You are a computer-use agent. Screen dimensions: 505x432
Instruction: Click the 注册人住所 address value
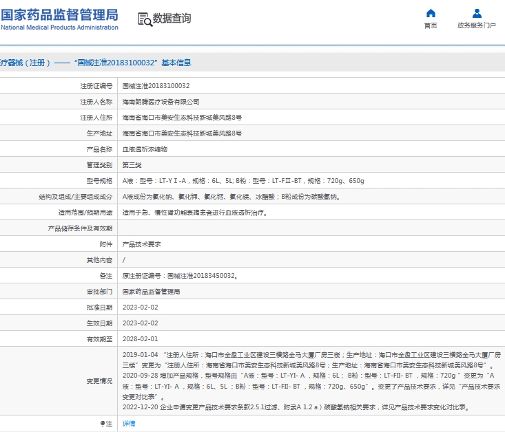(182, 118)
